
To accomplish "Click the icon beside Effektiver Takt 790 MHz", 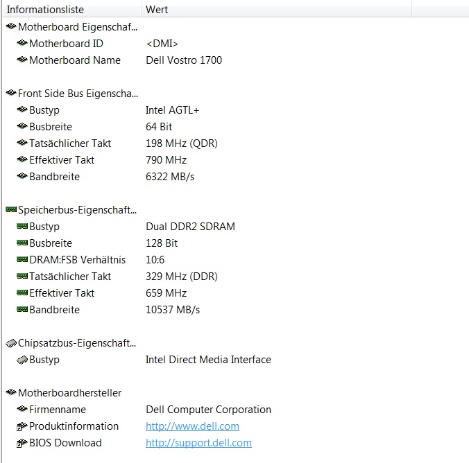I will click(22, 159).
